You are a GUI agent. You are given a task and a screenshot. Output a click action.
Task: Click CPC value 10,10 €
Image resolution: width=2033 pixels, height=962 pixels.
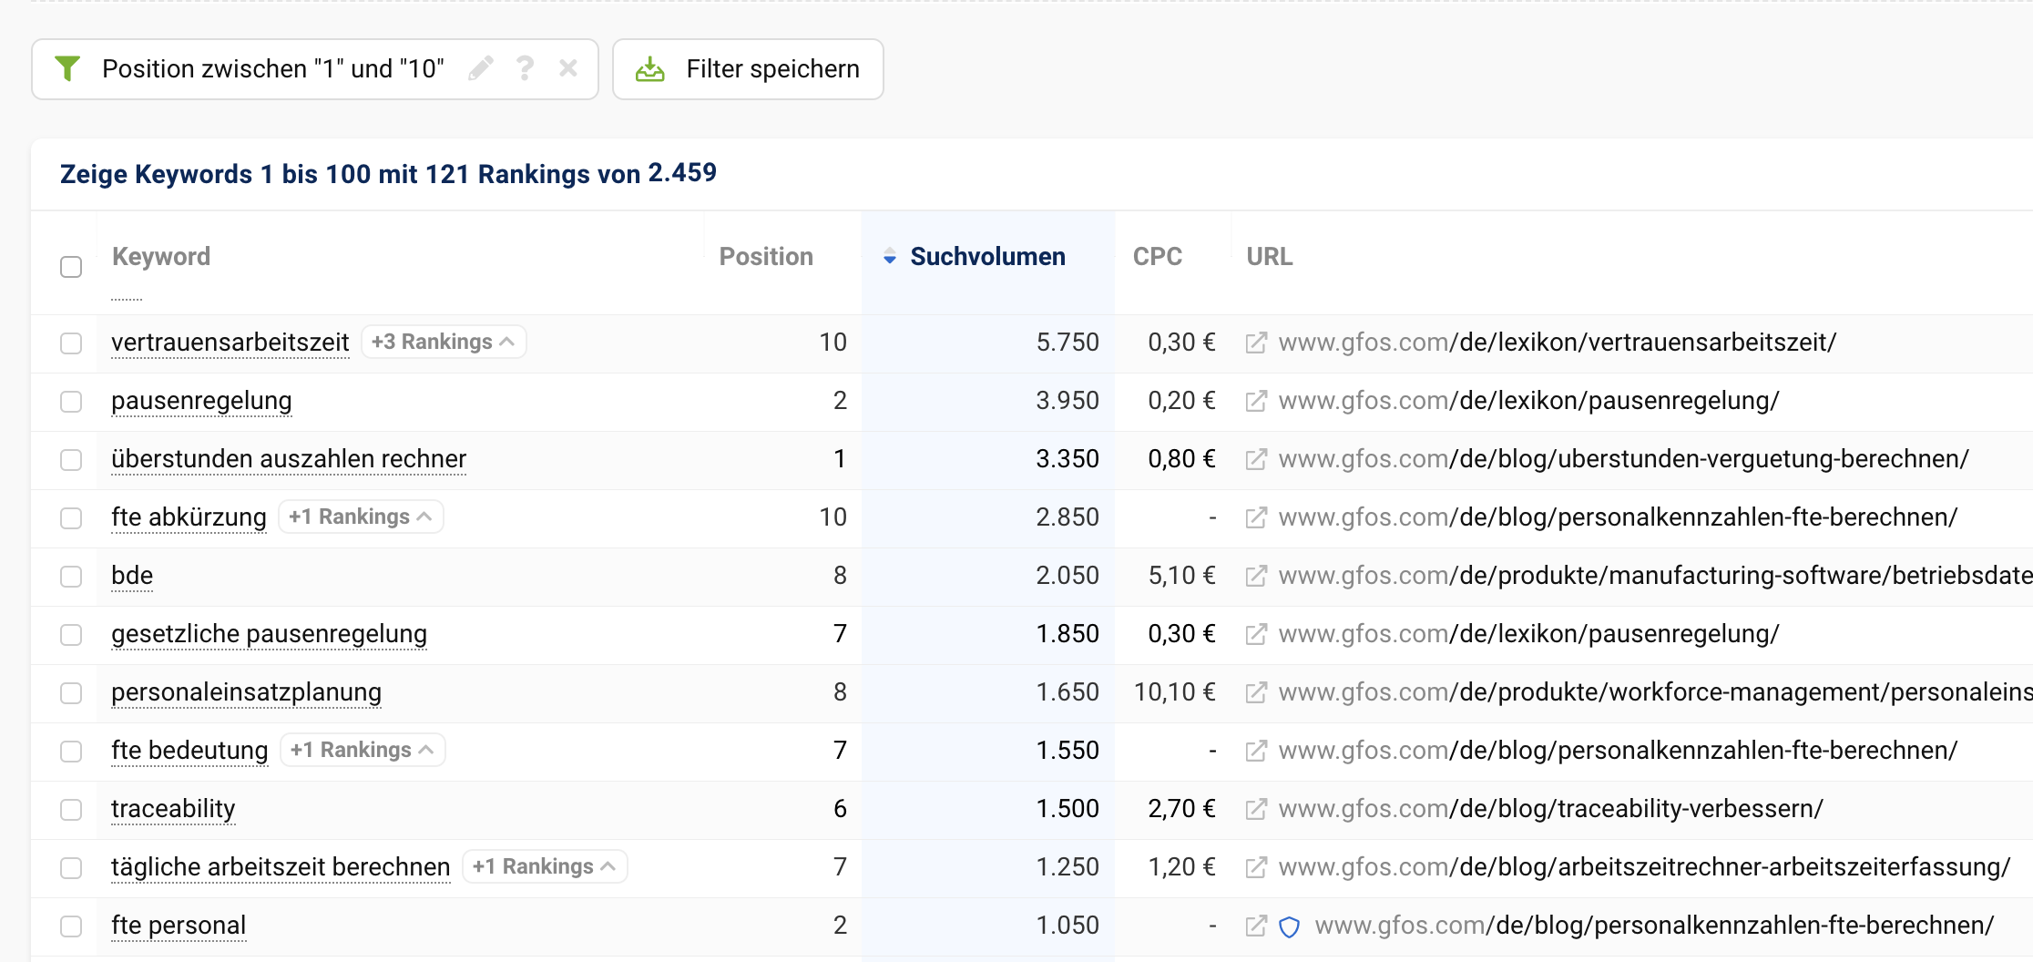tap(1174, 692)
